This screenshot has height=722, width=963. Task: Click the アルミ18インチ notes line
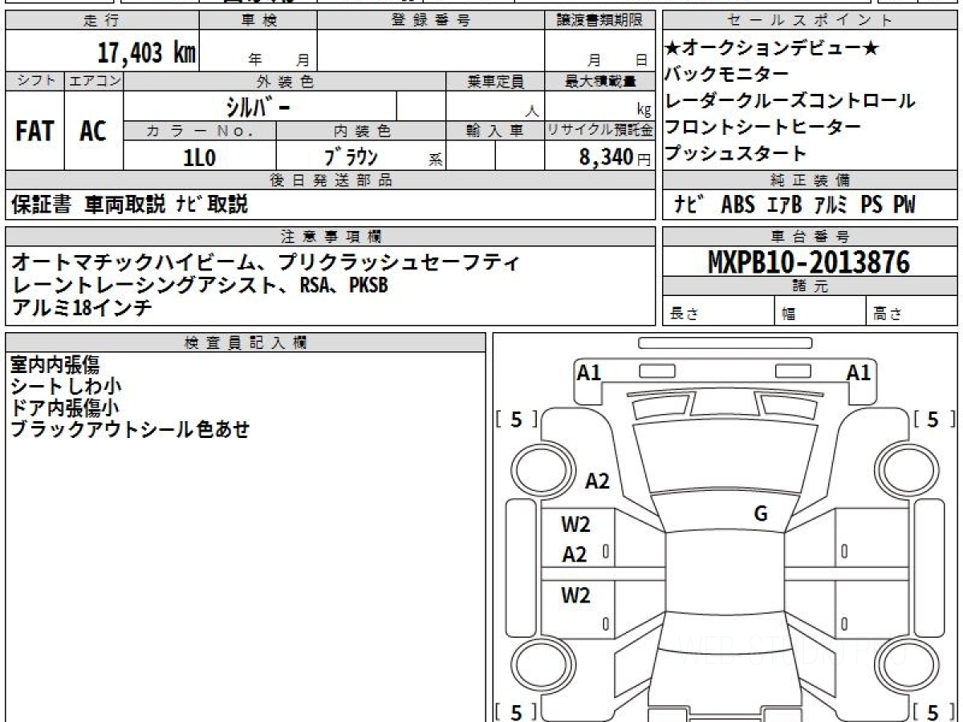point(82,307)
